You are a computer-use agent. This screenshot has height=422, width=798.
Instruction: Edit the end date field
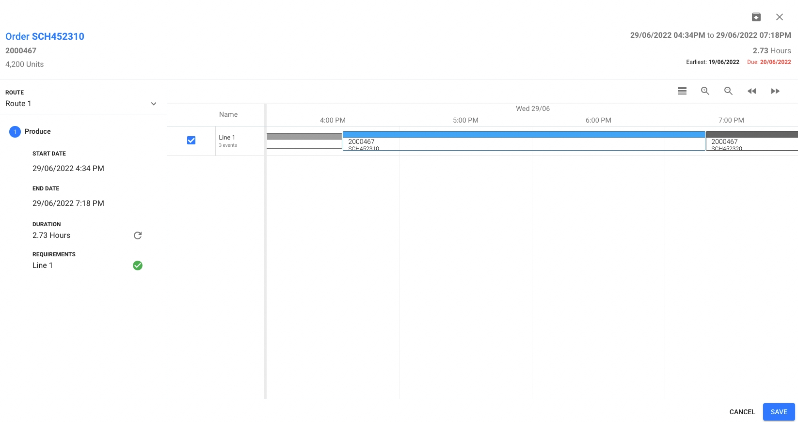click(68, 203)
